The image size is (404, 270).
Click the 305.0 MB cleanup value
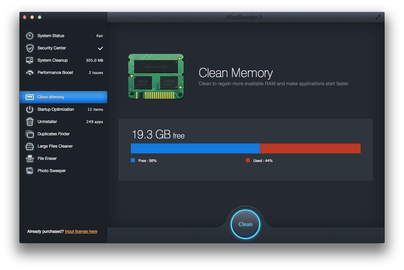[x=94, y=60]
